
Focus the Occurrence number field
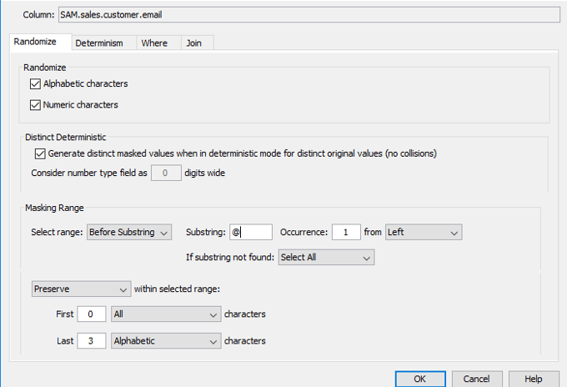coord(346,232)
